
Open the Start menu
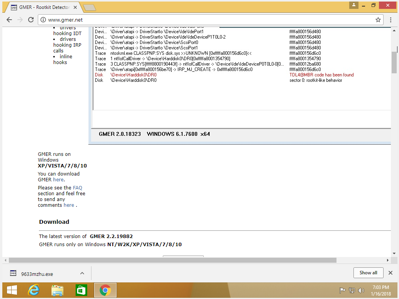[11, 290]
